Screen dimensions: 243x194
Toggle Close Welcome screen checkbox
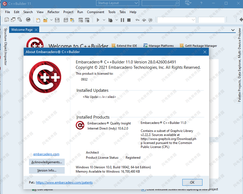[143, 190]
